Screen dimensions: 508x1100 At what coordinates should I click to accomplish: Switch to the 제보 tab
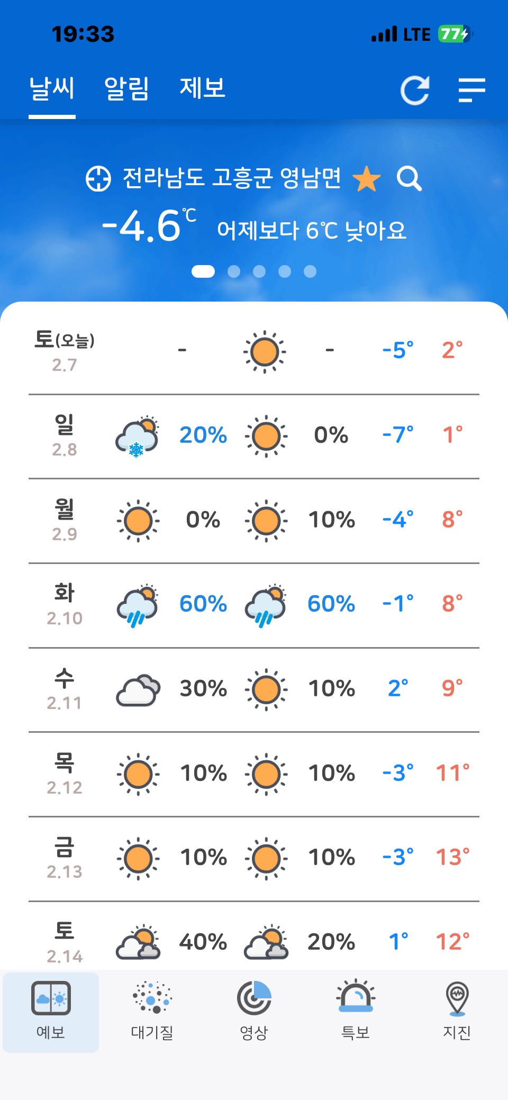[x=203, y=88]
